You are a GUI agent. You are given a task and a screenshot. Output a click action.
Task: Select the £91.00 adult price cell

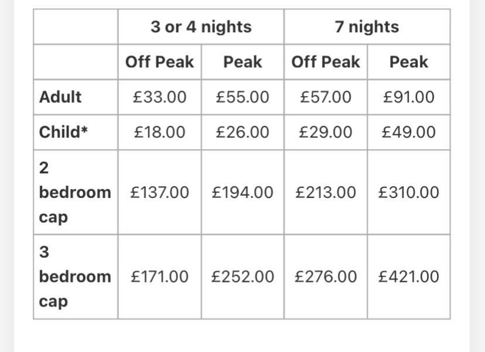409,97
